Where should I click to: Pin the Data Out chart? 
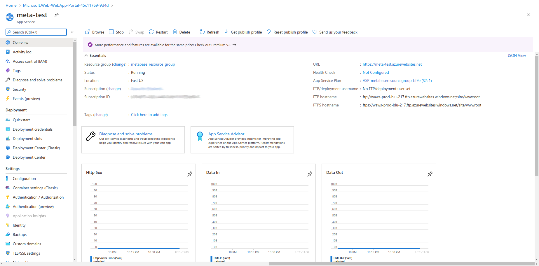pyautogui.click(x=430, y=174)
